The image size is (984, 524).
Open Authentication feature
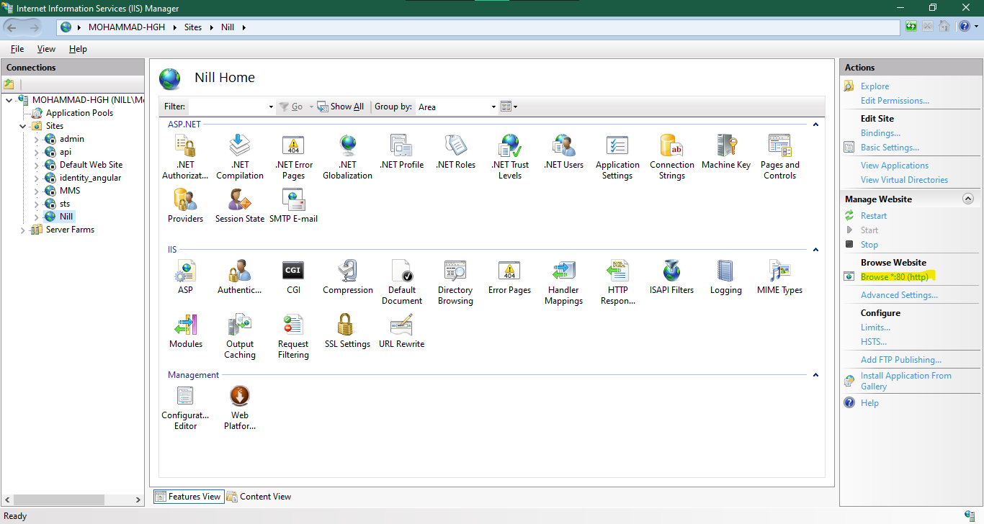click(x=240, y=277)
